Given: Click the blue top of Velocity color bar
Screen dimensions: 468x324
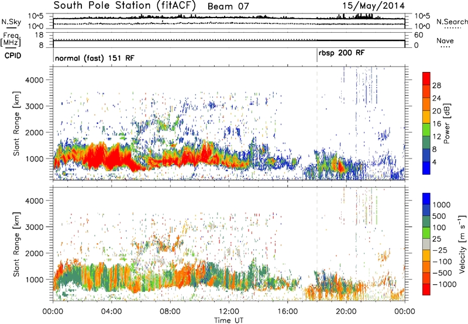Looking at the screenshot, I should tap(426, 199).
